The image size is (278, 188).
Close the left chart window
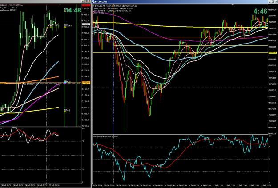point(89,1)
